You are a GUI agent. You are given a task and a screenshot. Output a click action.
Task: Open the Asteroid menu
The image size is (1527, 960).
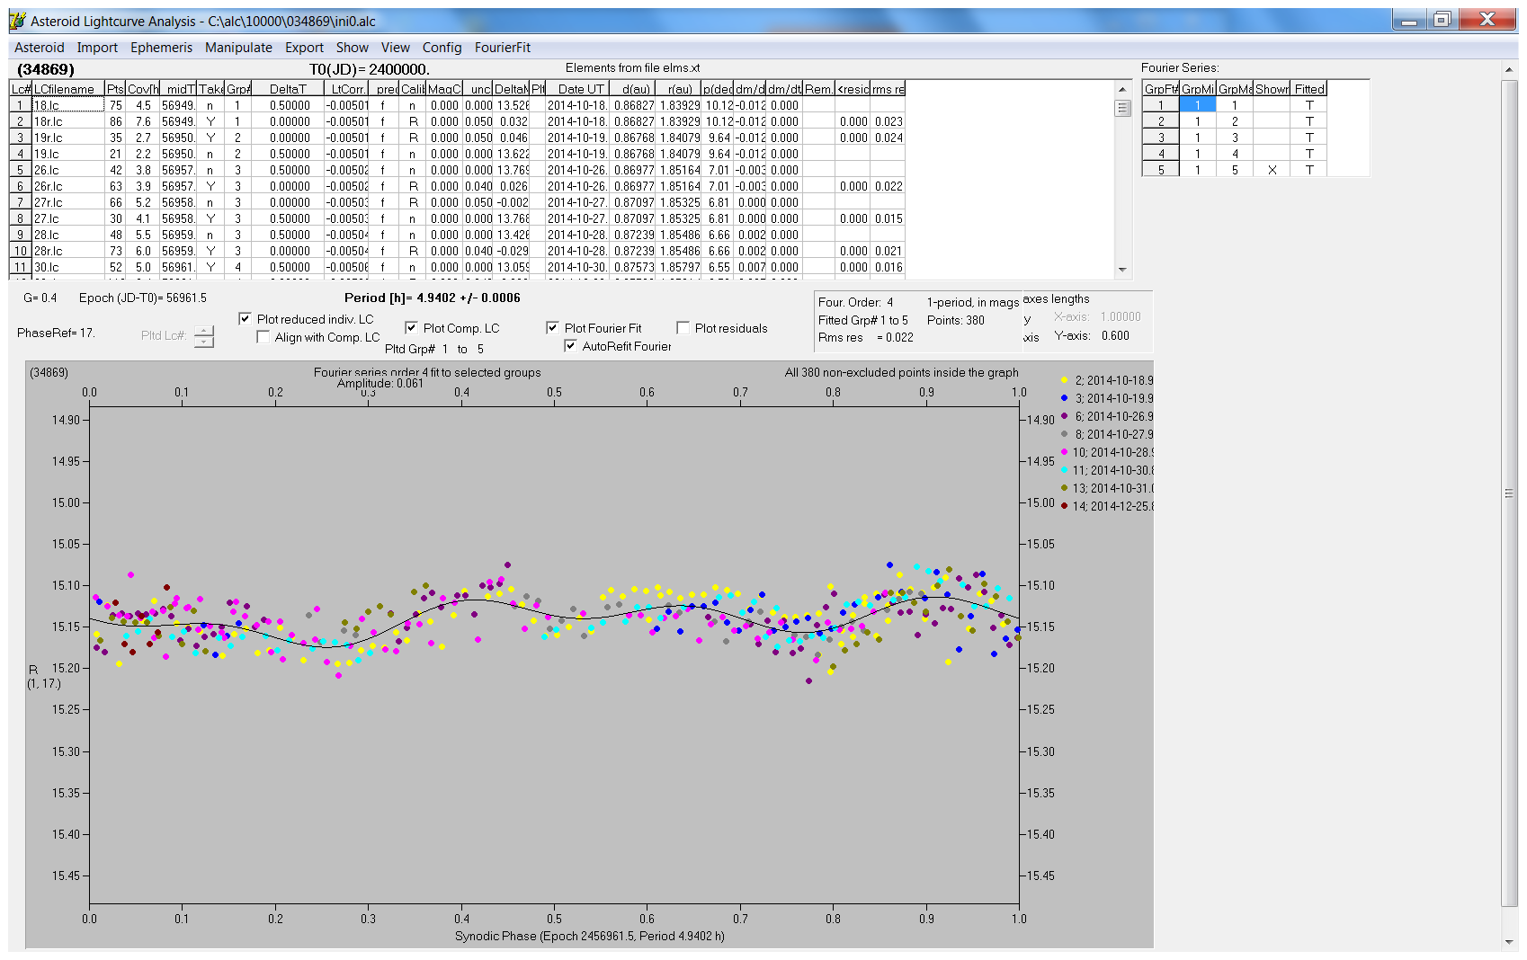(40, 48)
